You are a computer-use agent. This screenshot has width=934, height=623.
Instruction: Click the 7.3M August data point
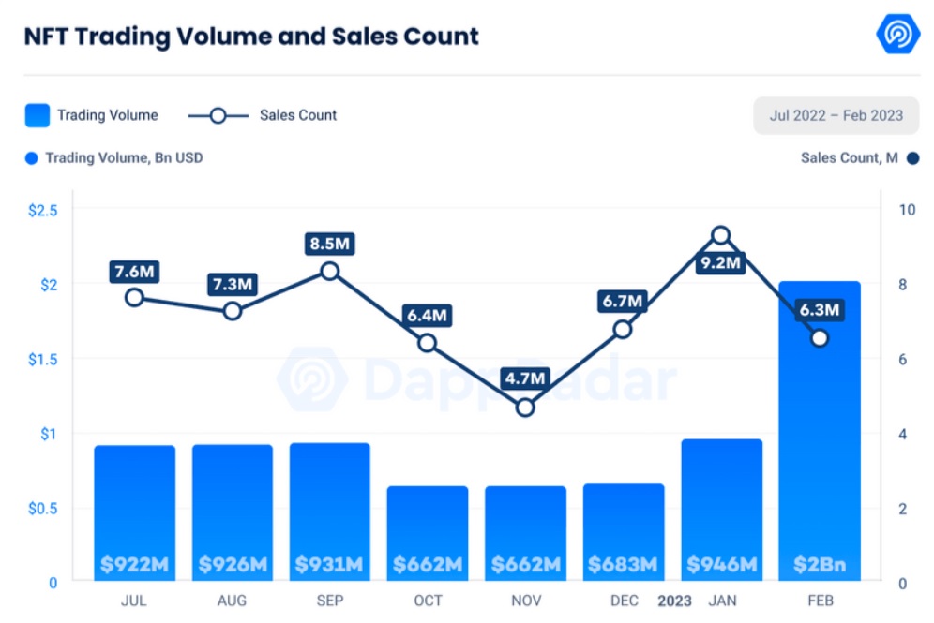(x=233, y=311)
